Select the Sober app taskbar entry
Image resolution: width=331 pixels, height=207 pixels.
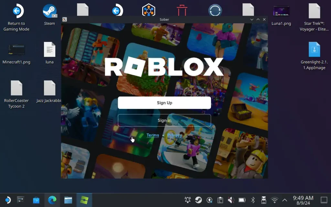pyautogui.click(x=84, y=200)
